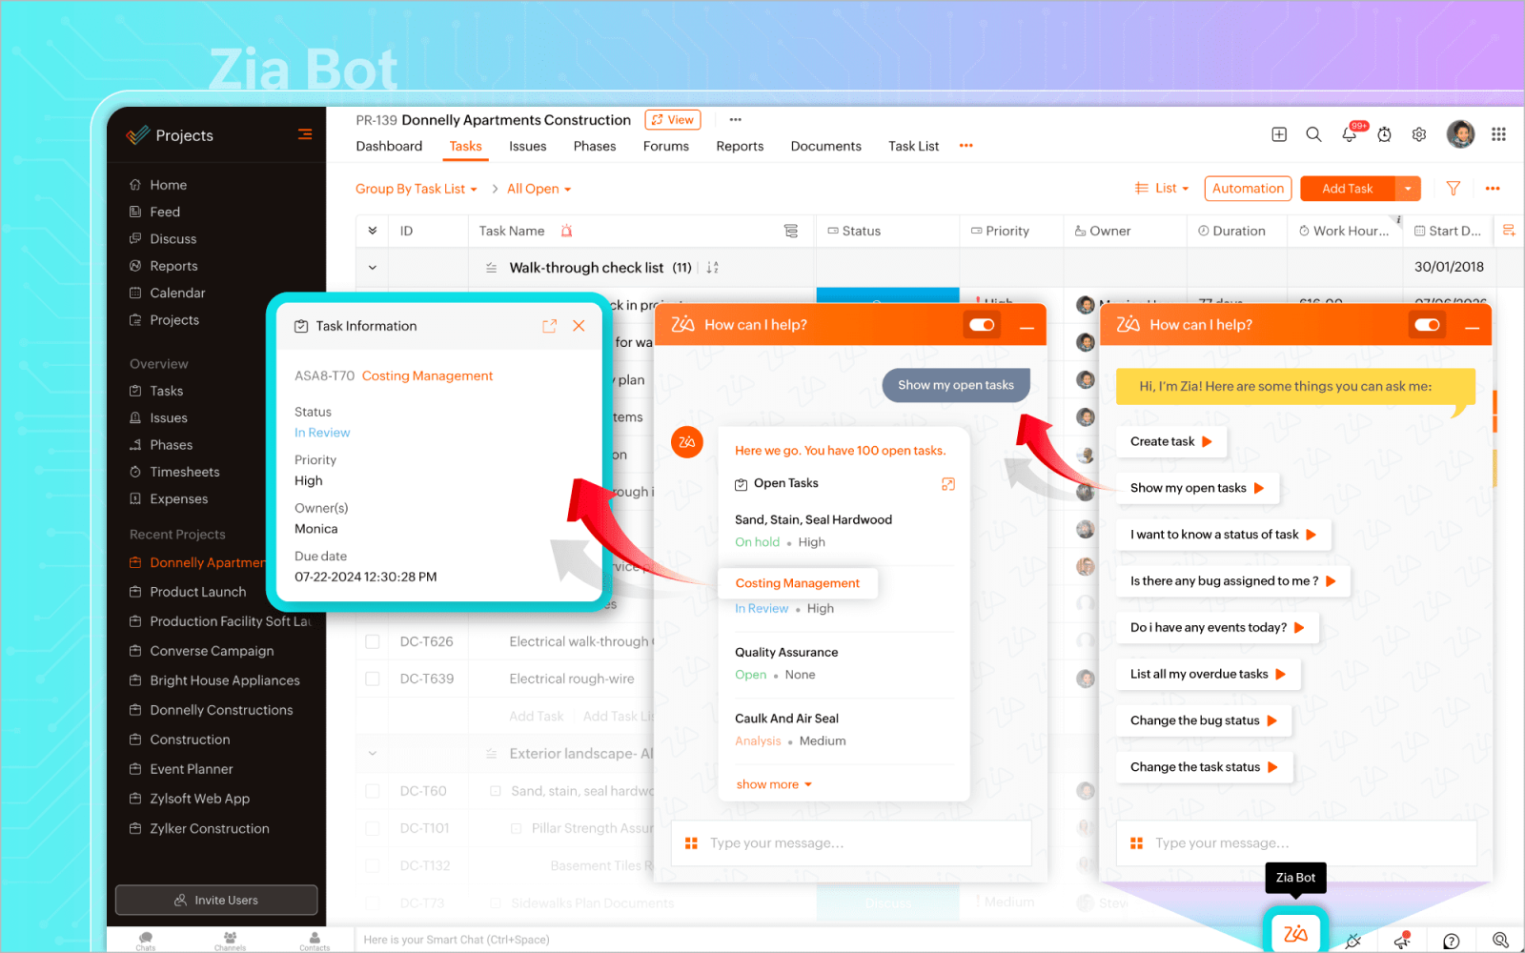Image resolution: width=1525 pixels, height=953 pixels.
Task: Open more options dots beside project View button
Action: pos(735,120)
